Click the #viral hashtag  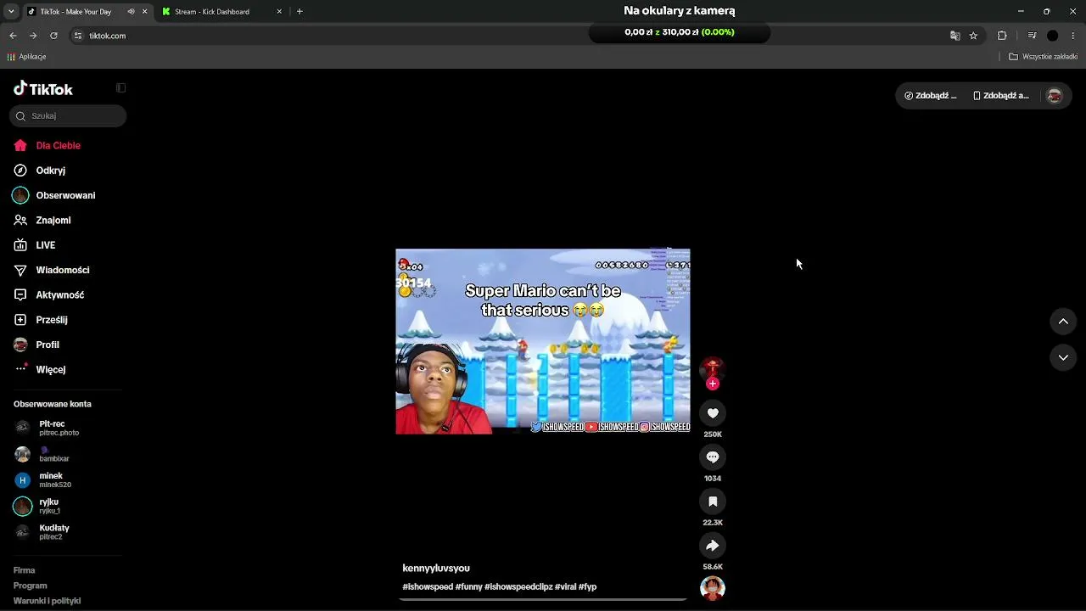click(x=565, y=586)
